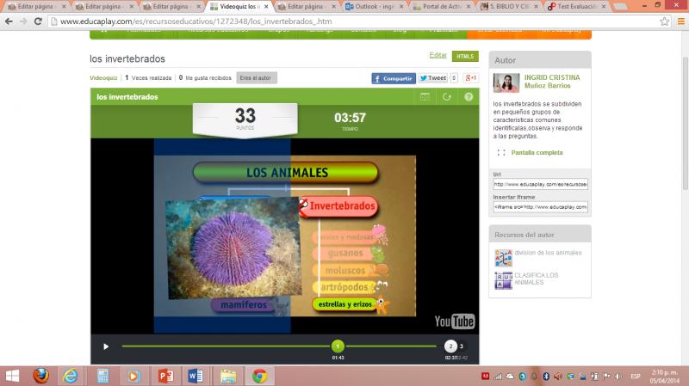Play the videoquiz video
The height and width of the screenshot is (386, 689).
tap(106, 346)
